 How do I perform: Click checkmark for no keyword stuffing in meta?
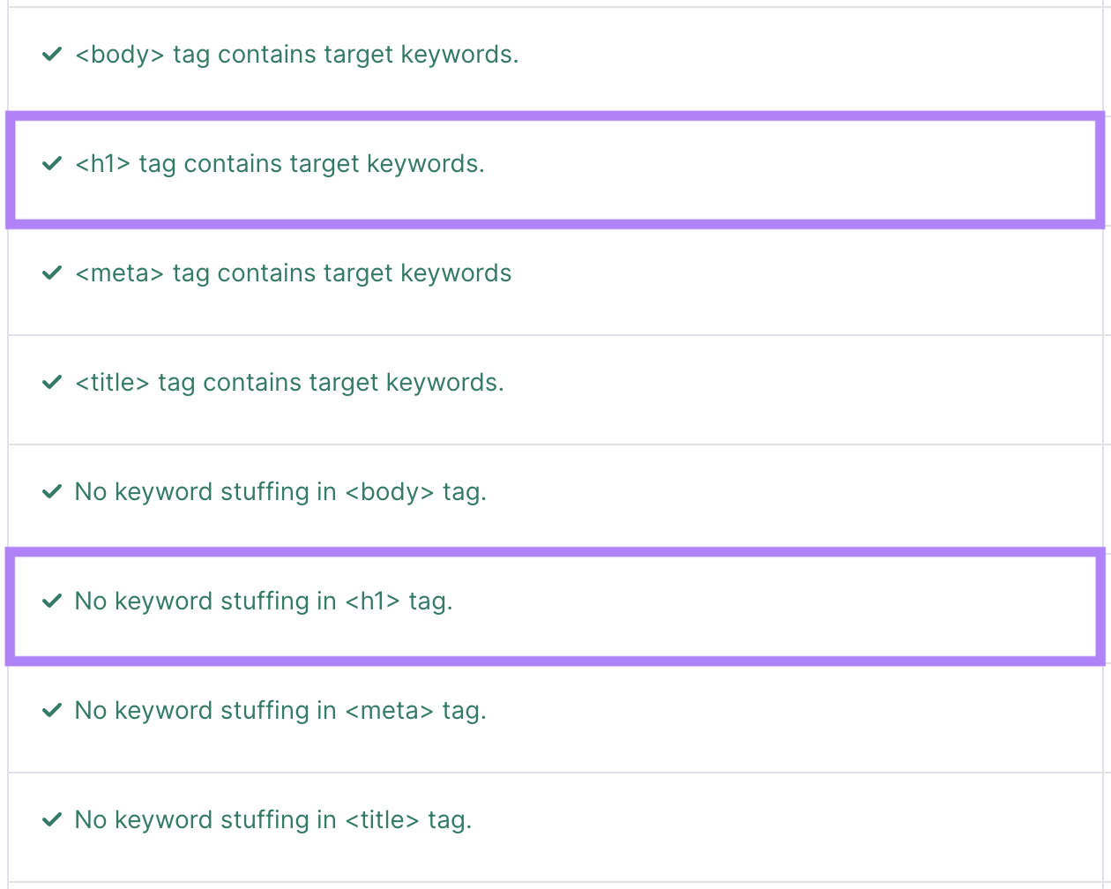[52, 711]
